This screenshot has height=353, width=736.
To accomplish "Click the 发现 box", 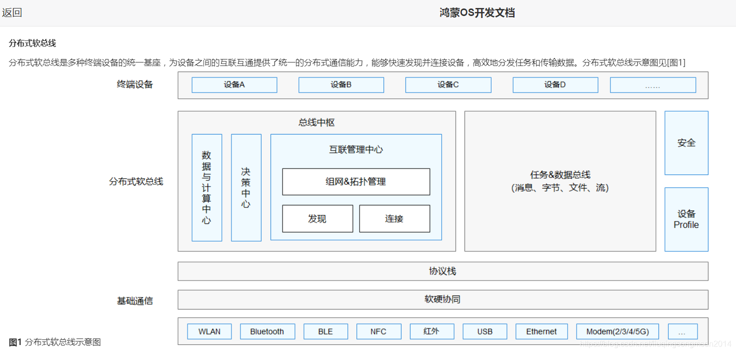I will 317,218.
